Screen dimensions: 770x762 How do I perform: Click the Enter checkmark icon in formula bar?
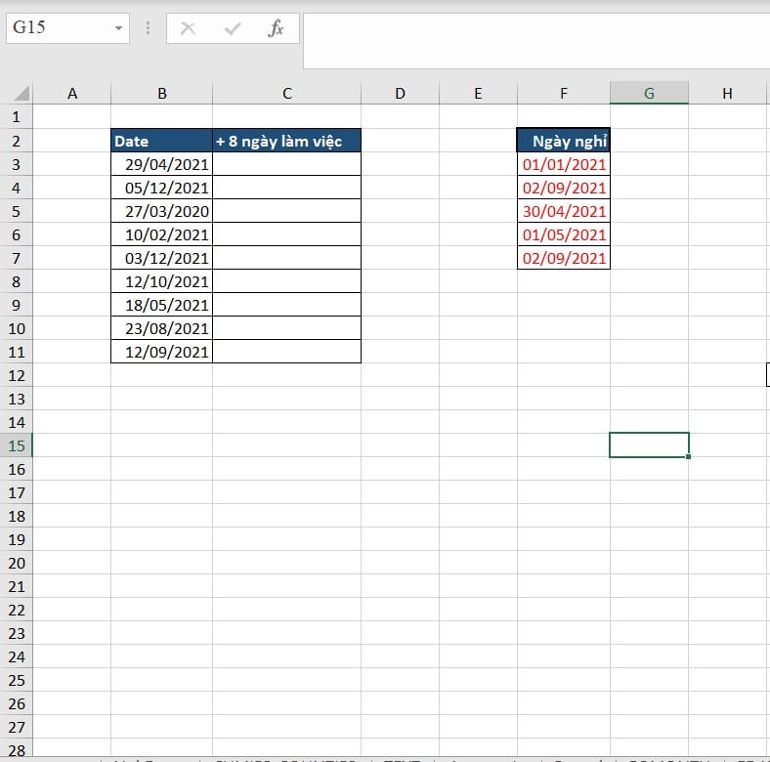(233, 28)
